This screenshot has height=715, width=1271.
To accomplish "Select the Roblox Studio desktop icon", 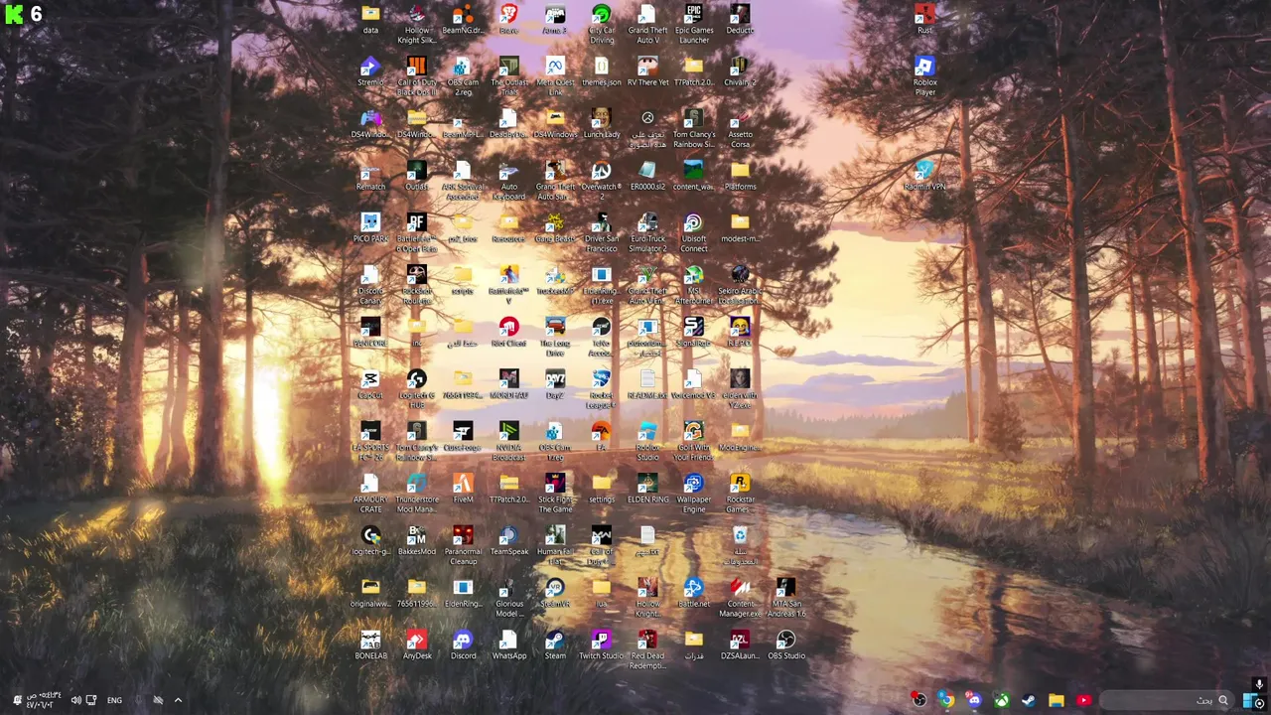I will click(x=647, y=442).
